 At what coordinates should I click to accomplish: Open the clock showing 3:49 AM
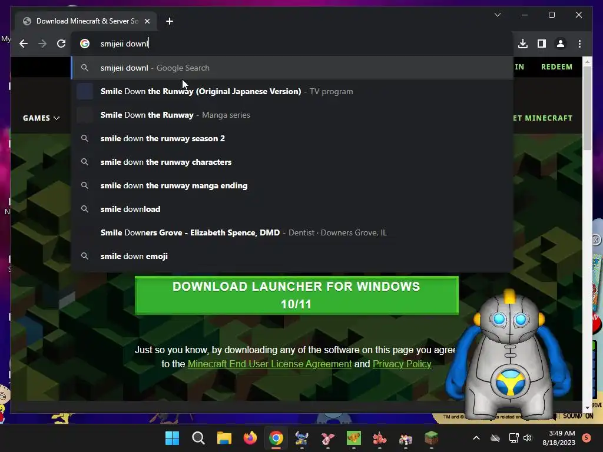(x=559, y=438)
